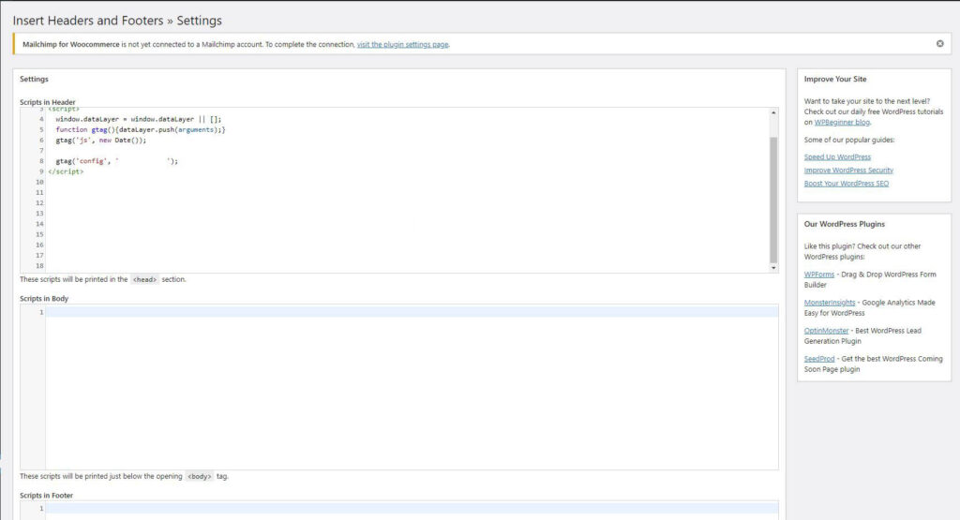Image resolution: width=960 pixels, height=520 pixels.
Task: Dismiss the Mailchimp for Woocommerce notice
Action: pyautogui.click(x=939, y=43)
